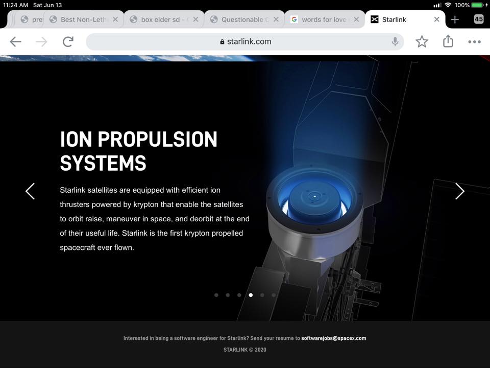The image size is (490, 368).
Task: Jump to third carousel slide dot
Action: [239, 295]
